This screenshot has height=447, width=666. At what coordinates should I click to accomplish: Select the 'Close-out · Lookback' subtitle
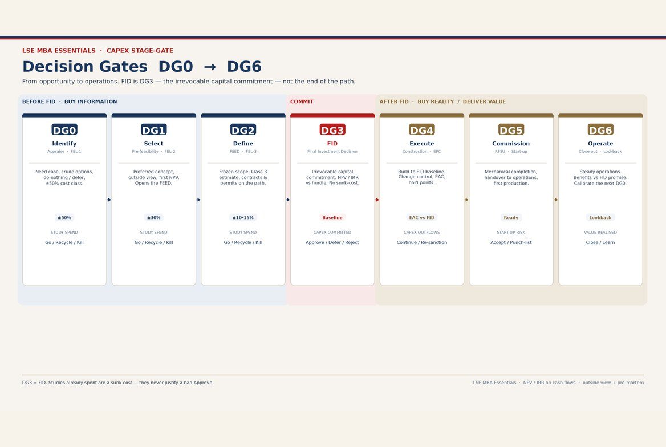(600, 151)
